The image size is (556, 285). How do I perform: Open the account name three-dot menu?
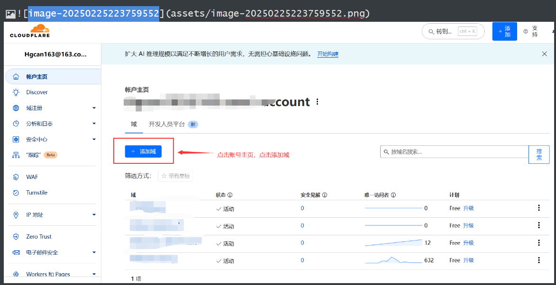[x=318, y=102]
